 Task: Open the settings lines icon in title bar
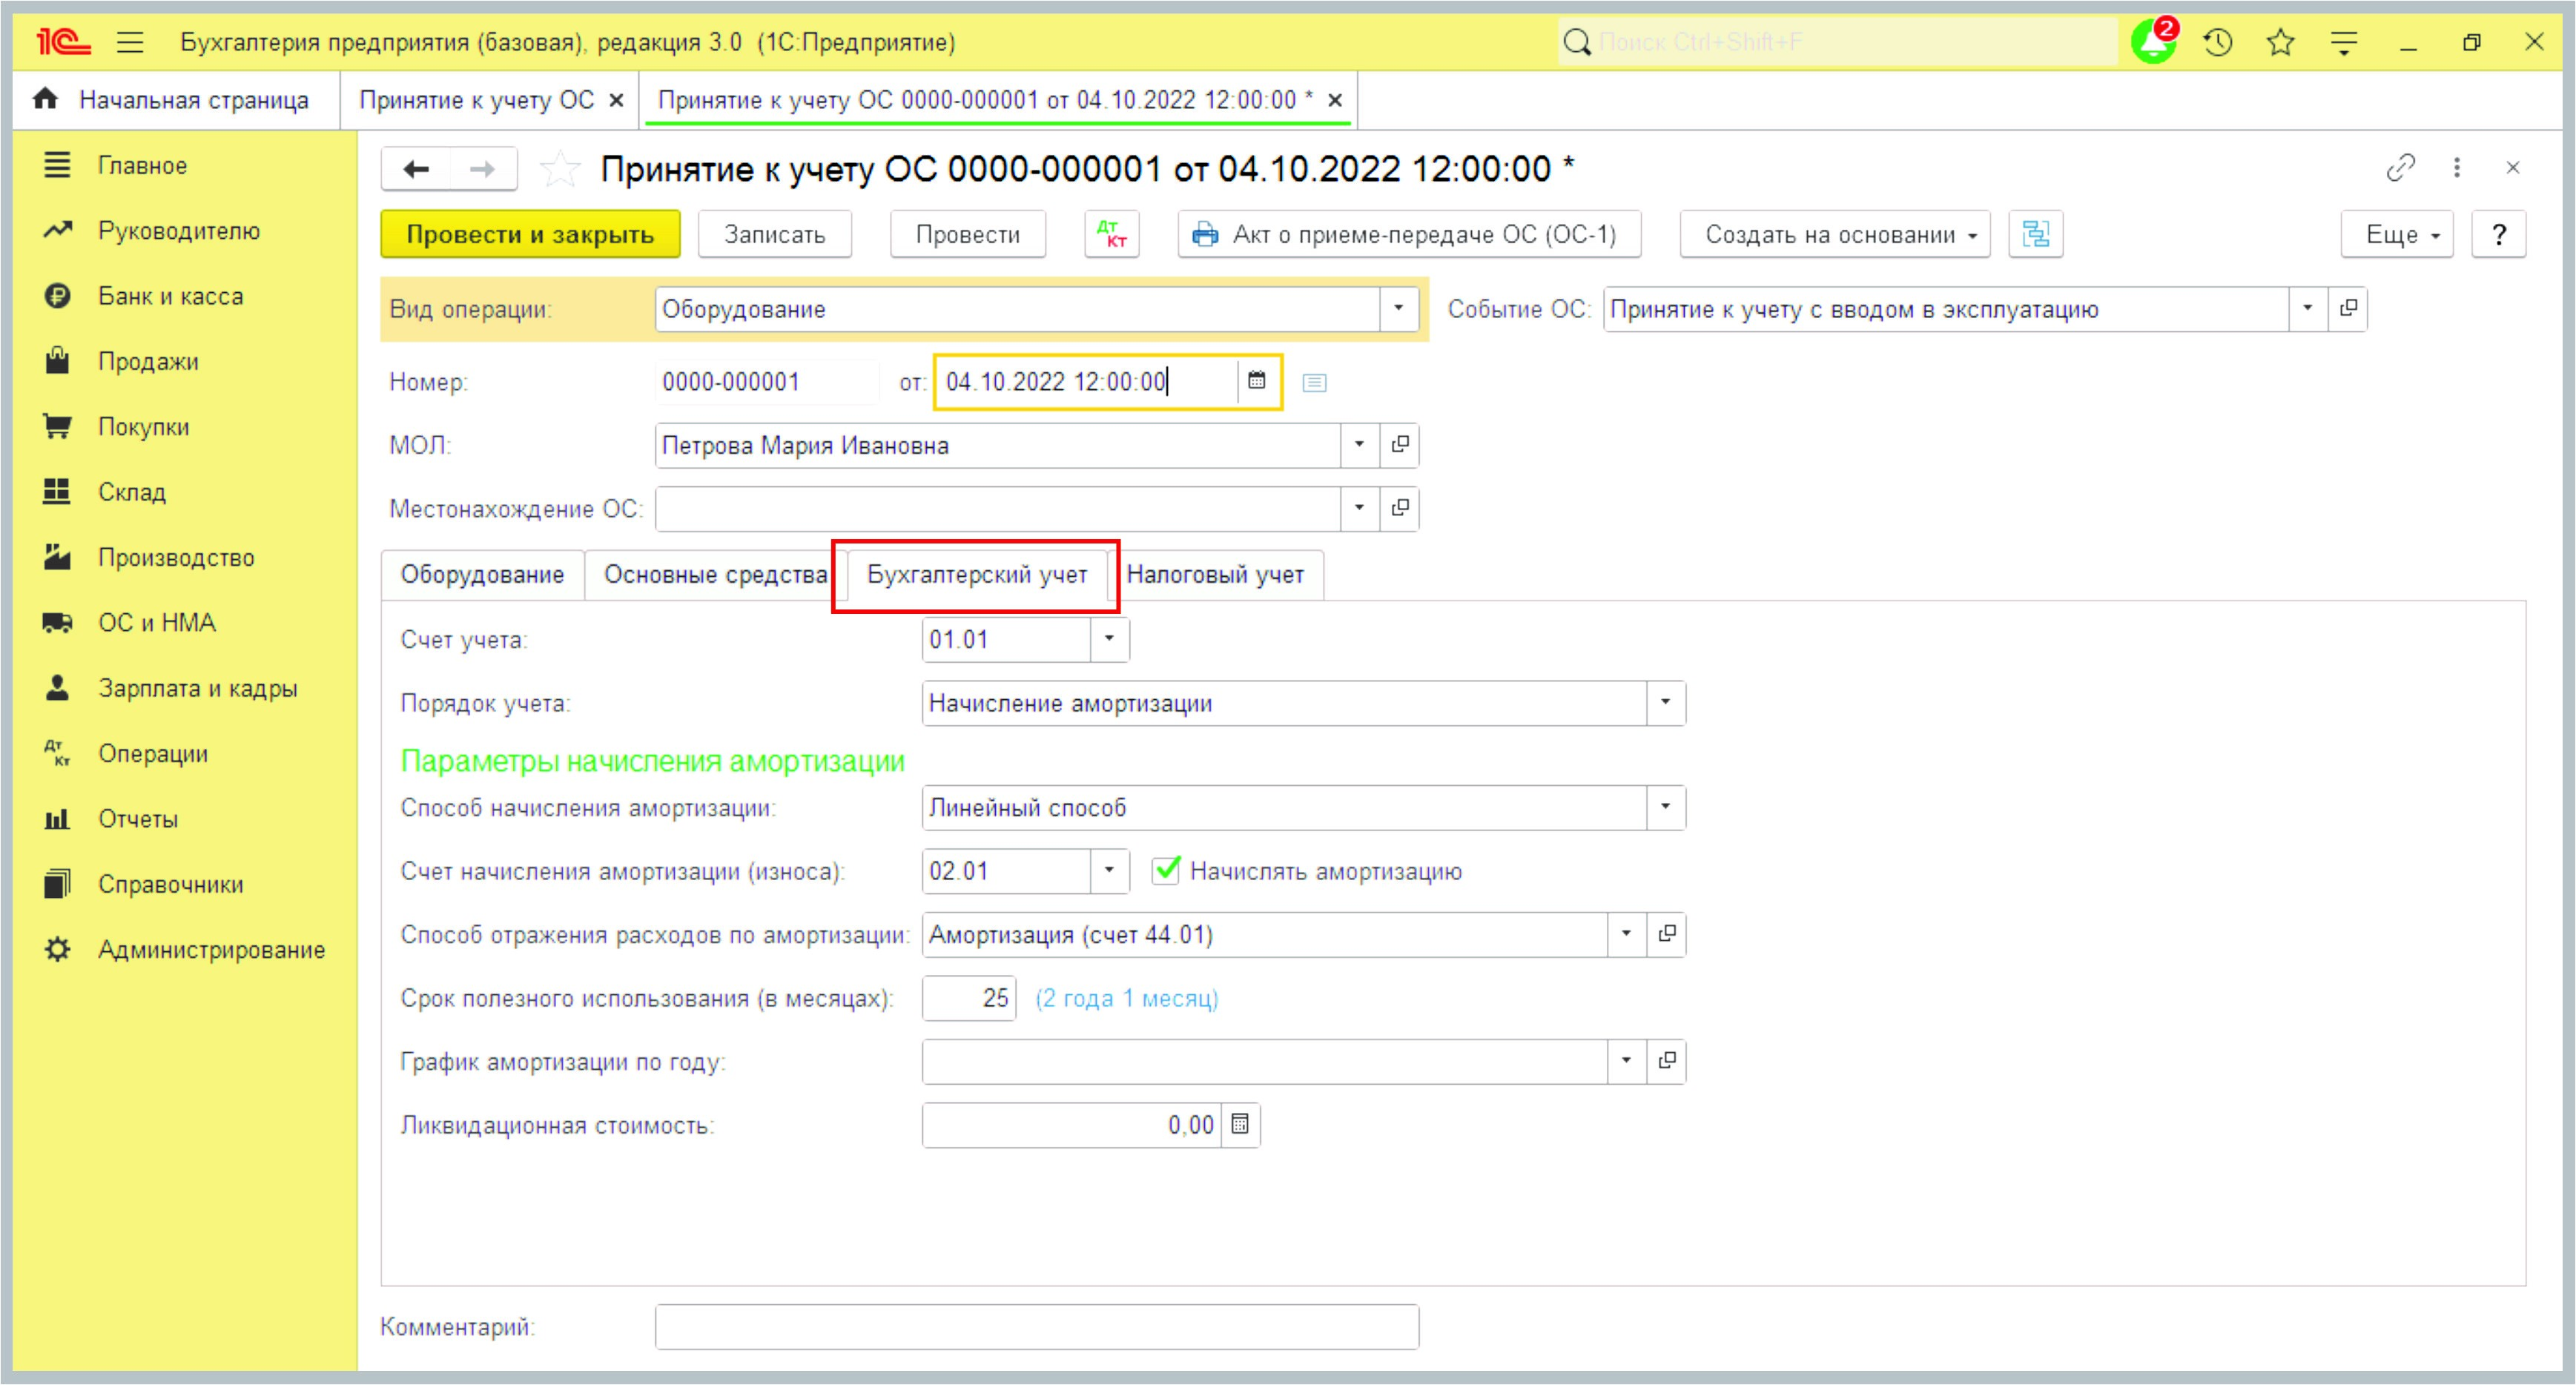tap(2344, 42)
